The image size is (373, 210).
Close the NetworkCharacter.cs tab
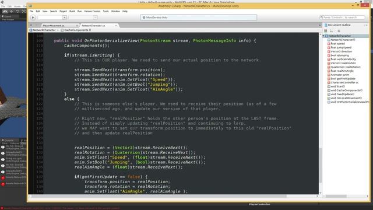[x=116, y=26]
